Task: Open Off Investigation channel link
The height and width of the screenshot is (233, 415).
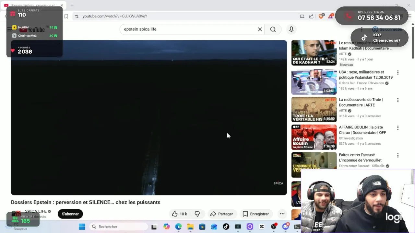Action: [351, 138]
